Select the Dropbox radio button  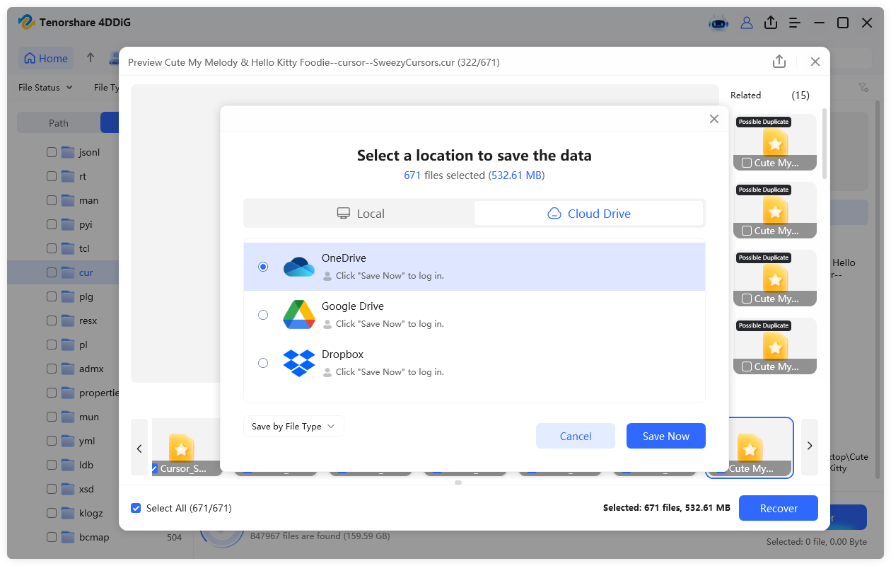click(x=263, y=363)
